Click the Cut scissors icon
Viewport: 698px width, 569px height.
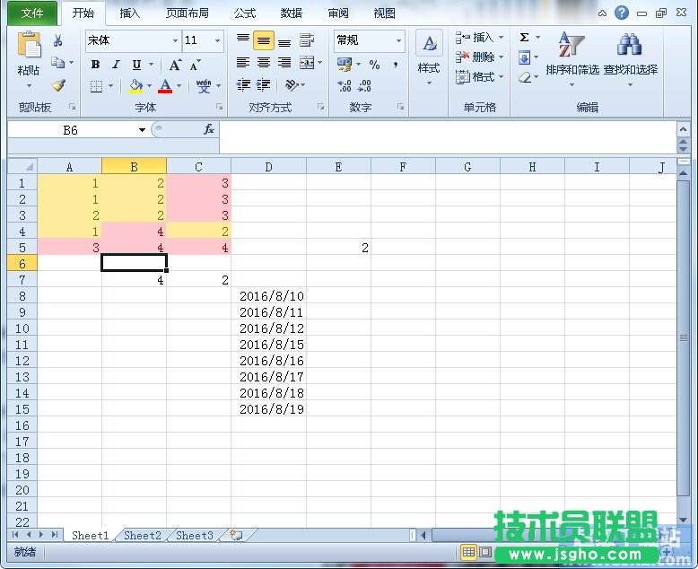pos(58,40)
